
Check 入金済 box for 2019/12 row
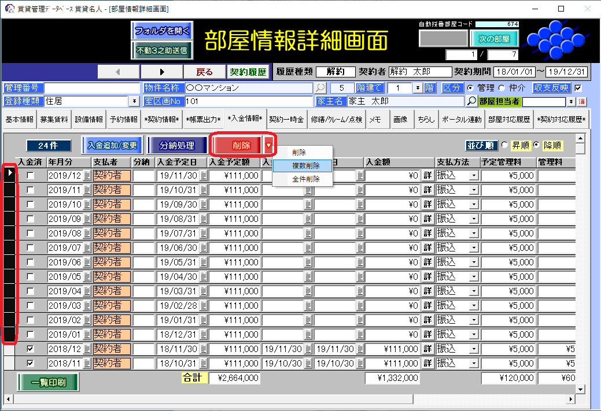30,176
